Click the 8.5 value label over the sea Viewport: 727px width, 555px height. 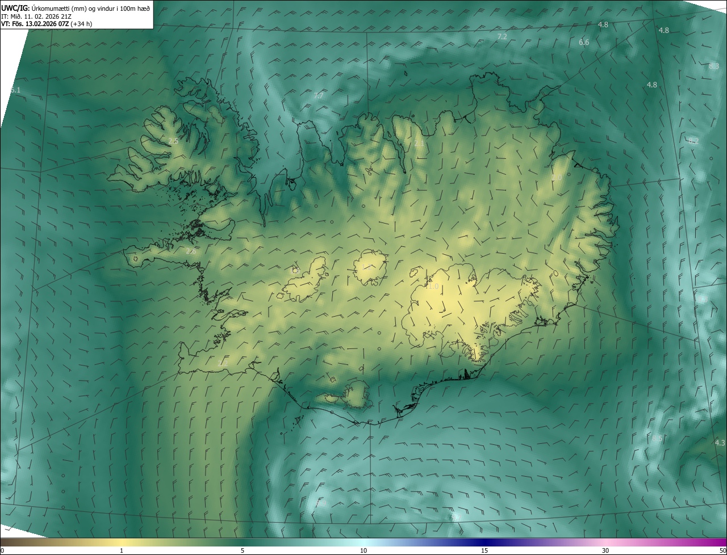tap(657, 439)
